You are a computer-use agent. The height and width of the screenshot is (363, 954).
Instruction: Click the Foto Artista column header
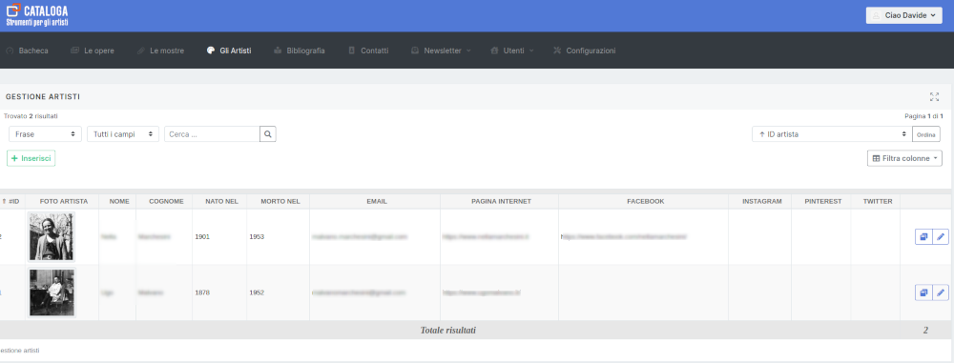click(64, 201)
